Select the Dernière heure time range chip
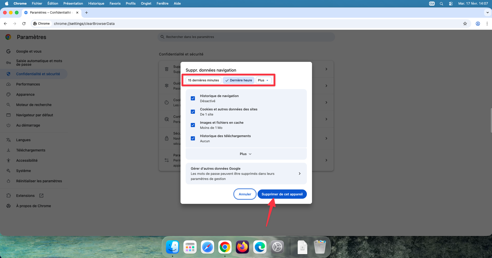Screen dimensions: 492x258 (x=239, y=80)
